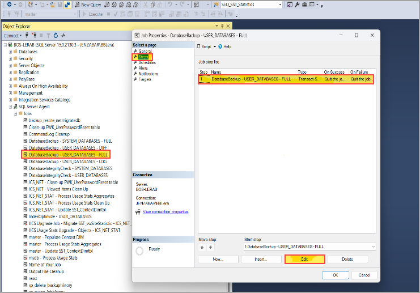Click the move step up arrow

coord(202,247)
